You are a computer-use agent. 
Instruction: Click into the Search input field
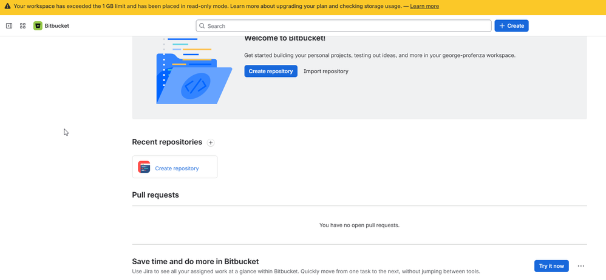click(344, 26)
